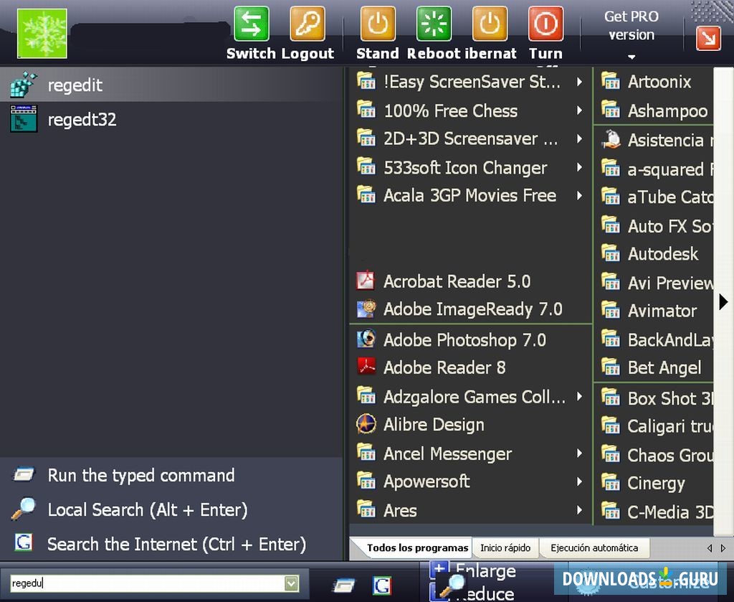
Task: Click the magnifier search icon on bottom bar
Action: point(452,585)
